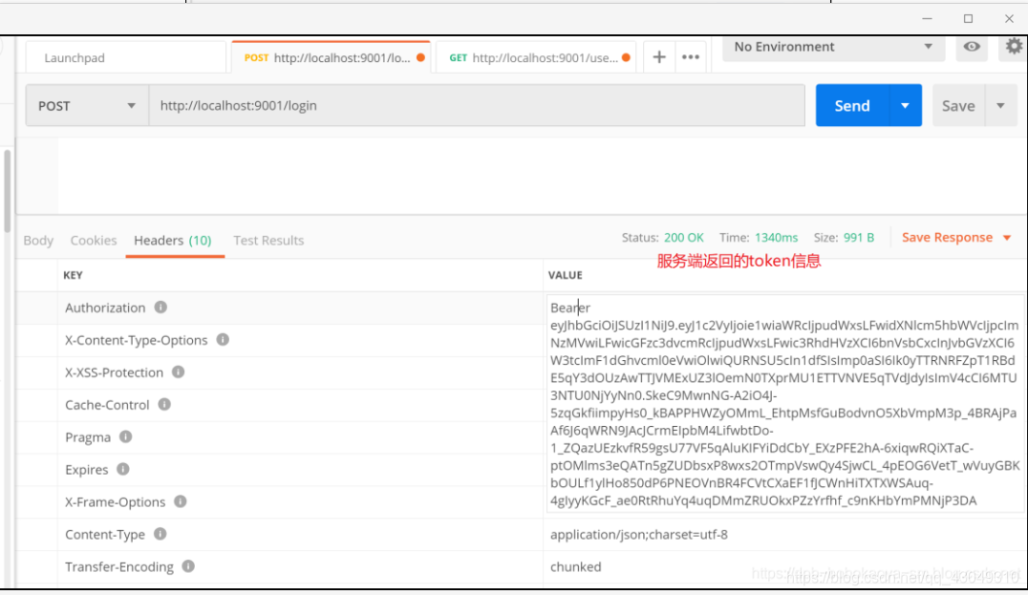Select the chunked header value
Screen dimensions: 1028x595
click(576, 566)
